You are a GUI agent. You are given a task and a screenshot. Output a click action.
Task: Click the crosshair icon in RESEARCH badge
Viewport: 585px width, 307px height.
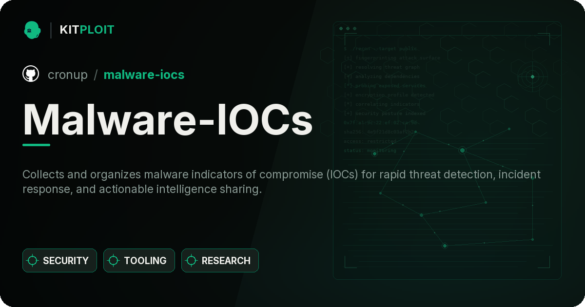point(192,261)
